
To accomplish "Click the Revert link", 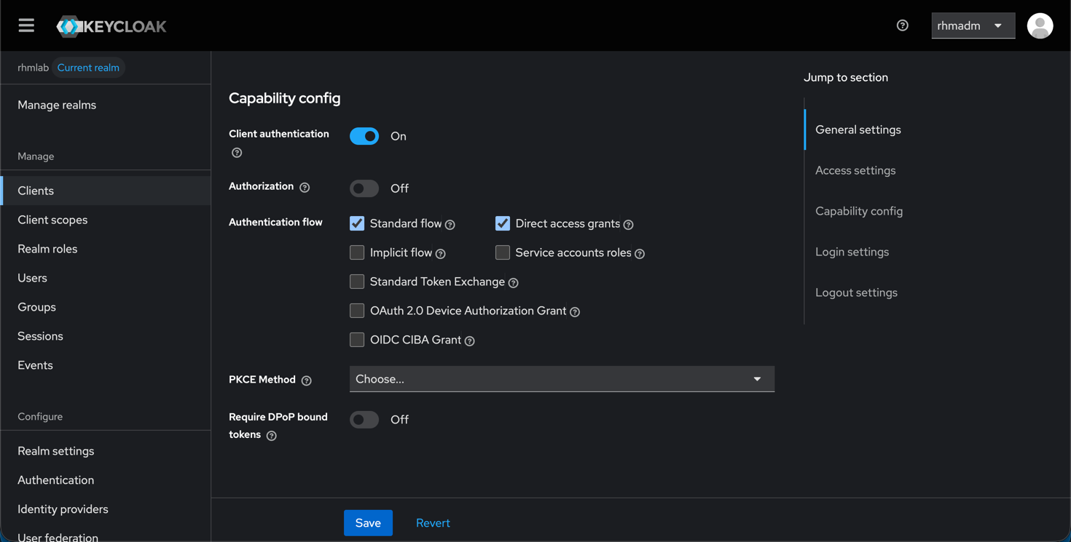I will point(433,522).
